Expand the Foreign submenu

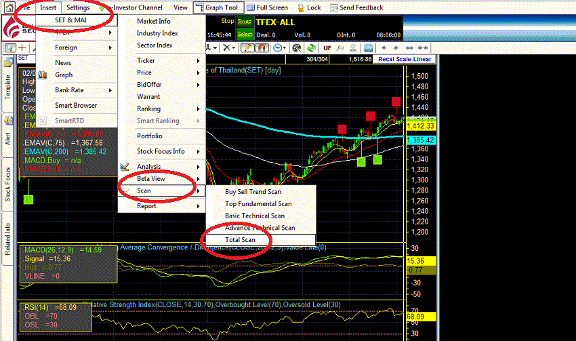coord(77,47)
